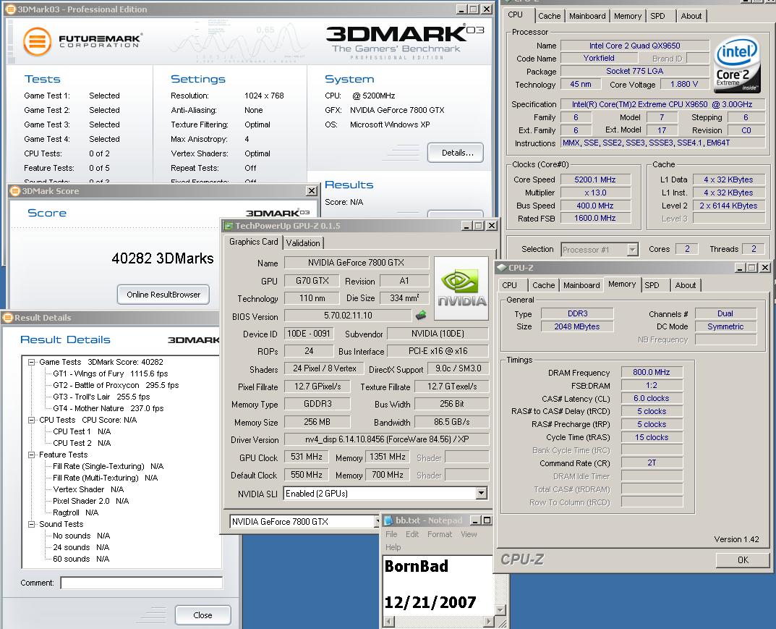Click the bb.txt Notepad title icon
Image resolution: width=776 pixels, height=629 pixels.
click(388, 520)
